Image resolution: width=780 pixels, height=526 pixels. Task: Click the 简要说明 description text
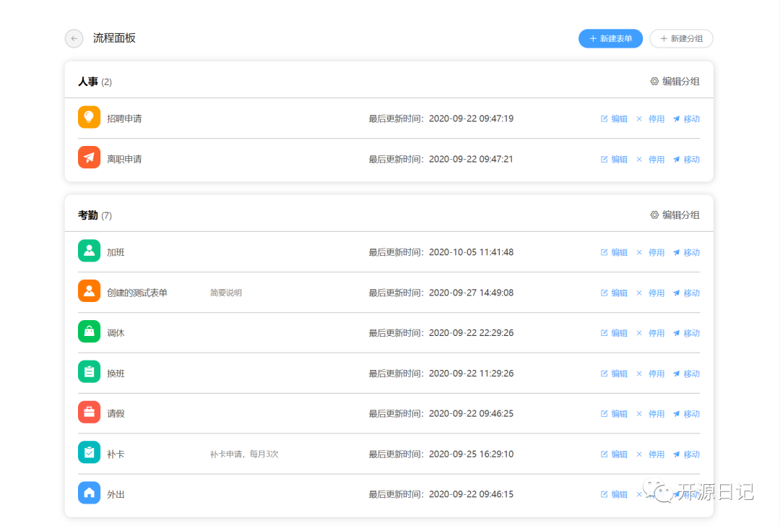tap(226, 293)
